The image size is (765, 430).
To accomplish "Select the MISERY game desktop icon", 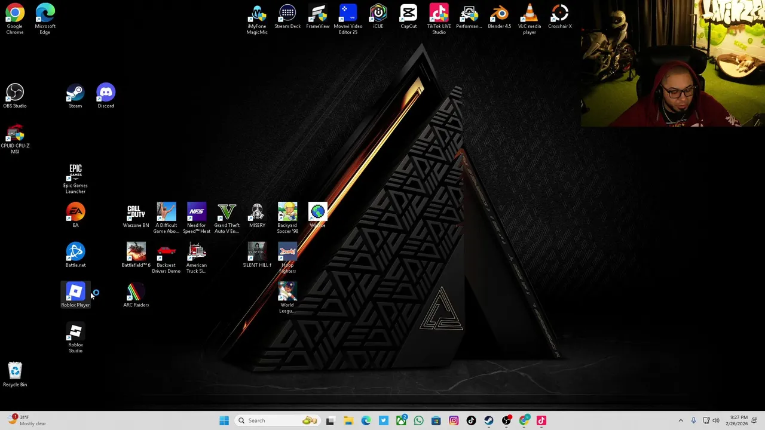I will 257,215.
